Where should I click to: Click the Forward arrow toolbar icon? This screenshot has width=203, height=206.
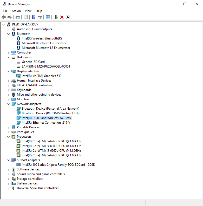coord(10,17)
